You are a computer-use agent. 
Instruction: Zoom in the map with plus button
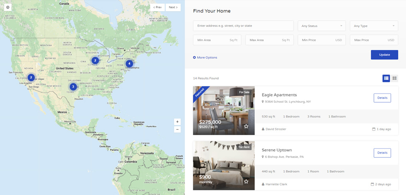click(177, 122)
